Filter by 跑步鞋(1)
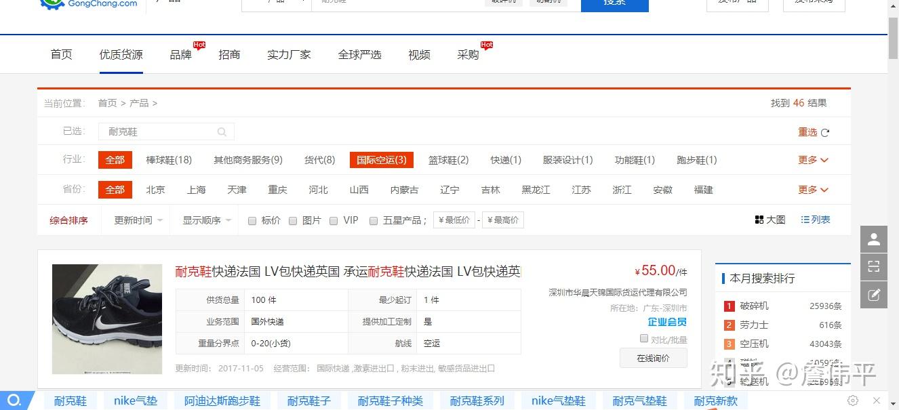The image size is (899, 410). pyautogui.click(x=696, y=160)
